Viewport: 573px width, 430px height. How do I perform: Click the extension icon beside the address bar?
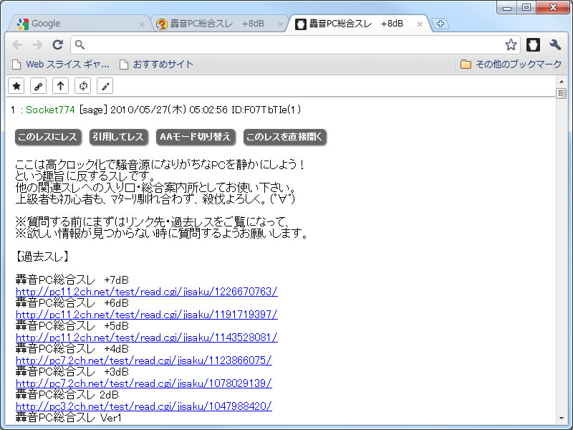(x=533, y=44)
